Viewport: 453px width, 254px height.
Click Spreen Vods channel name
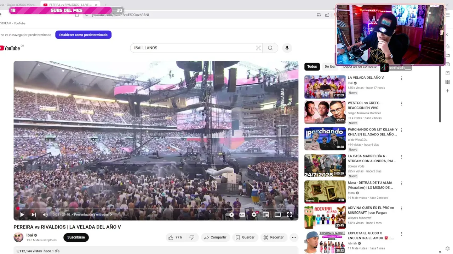click(x=357, y=166)
